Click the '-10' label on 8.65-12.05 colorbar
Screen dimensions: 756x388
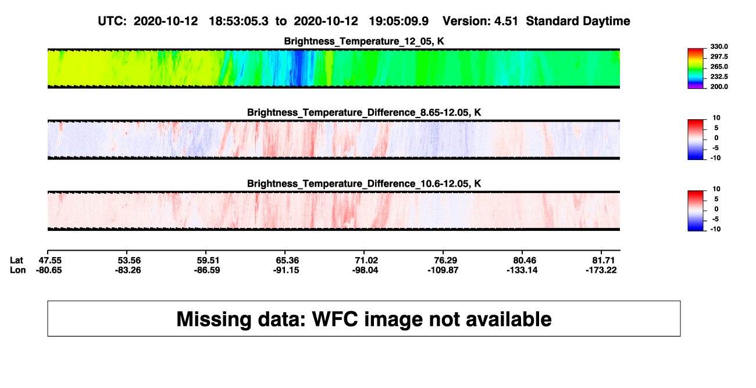[x=716, y=158]
